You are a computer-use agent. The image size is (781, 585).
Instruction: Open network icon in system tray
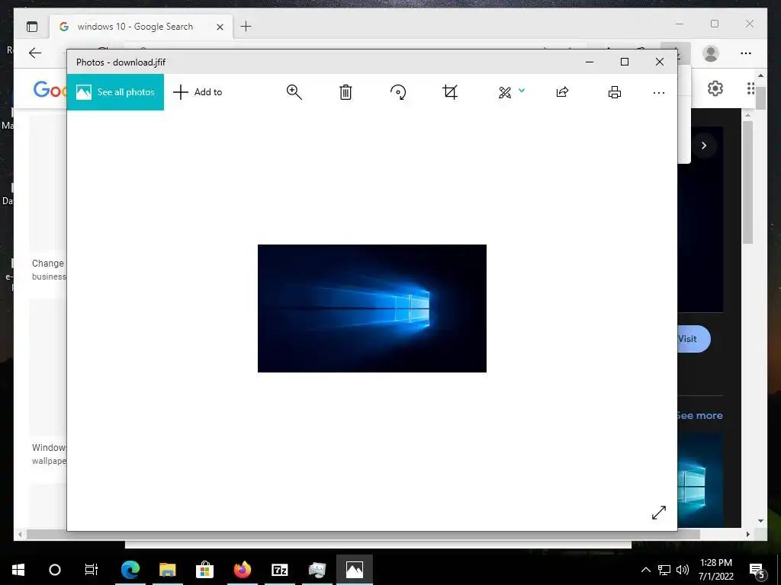click(x=664, y=570)
